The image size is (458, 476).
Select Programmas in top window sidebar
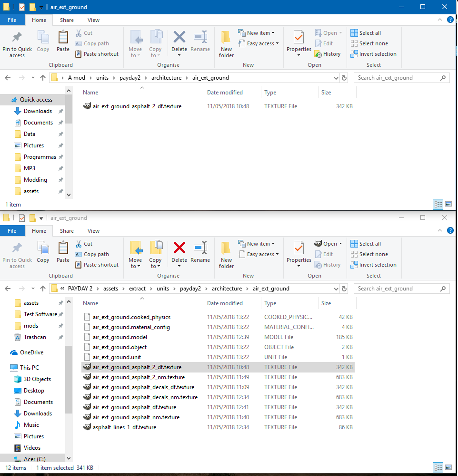click(40, 157)
